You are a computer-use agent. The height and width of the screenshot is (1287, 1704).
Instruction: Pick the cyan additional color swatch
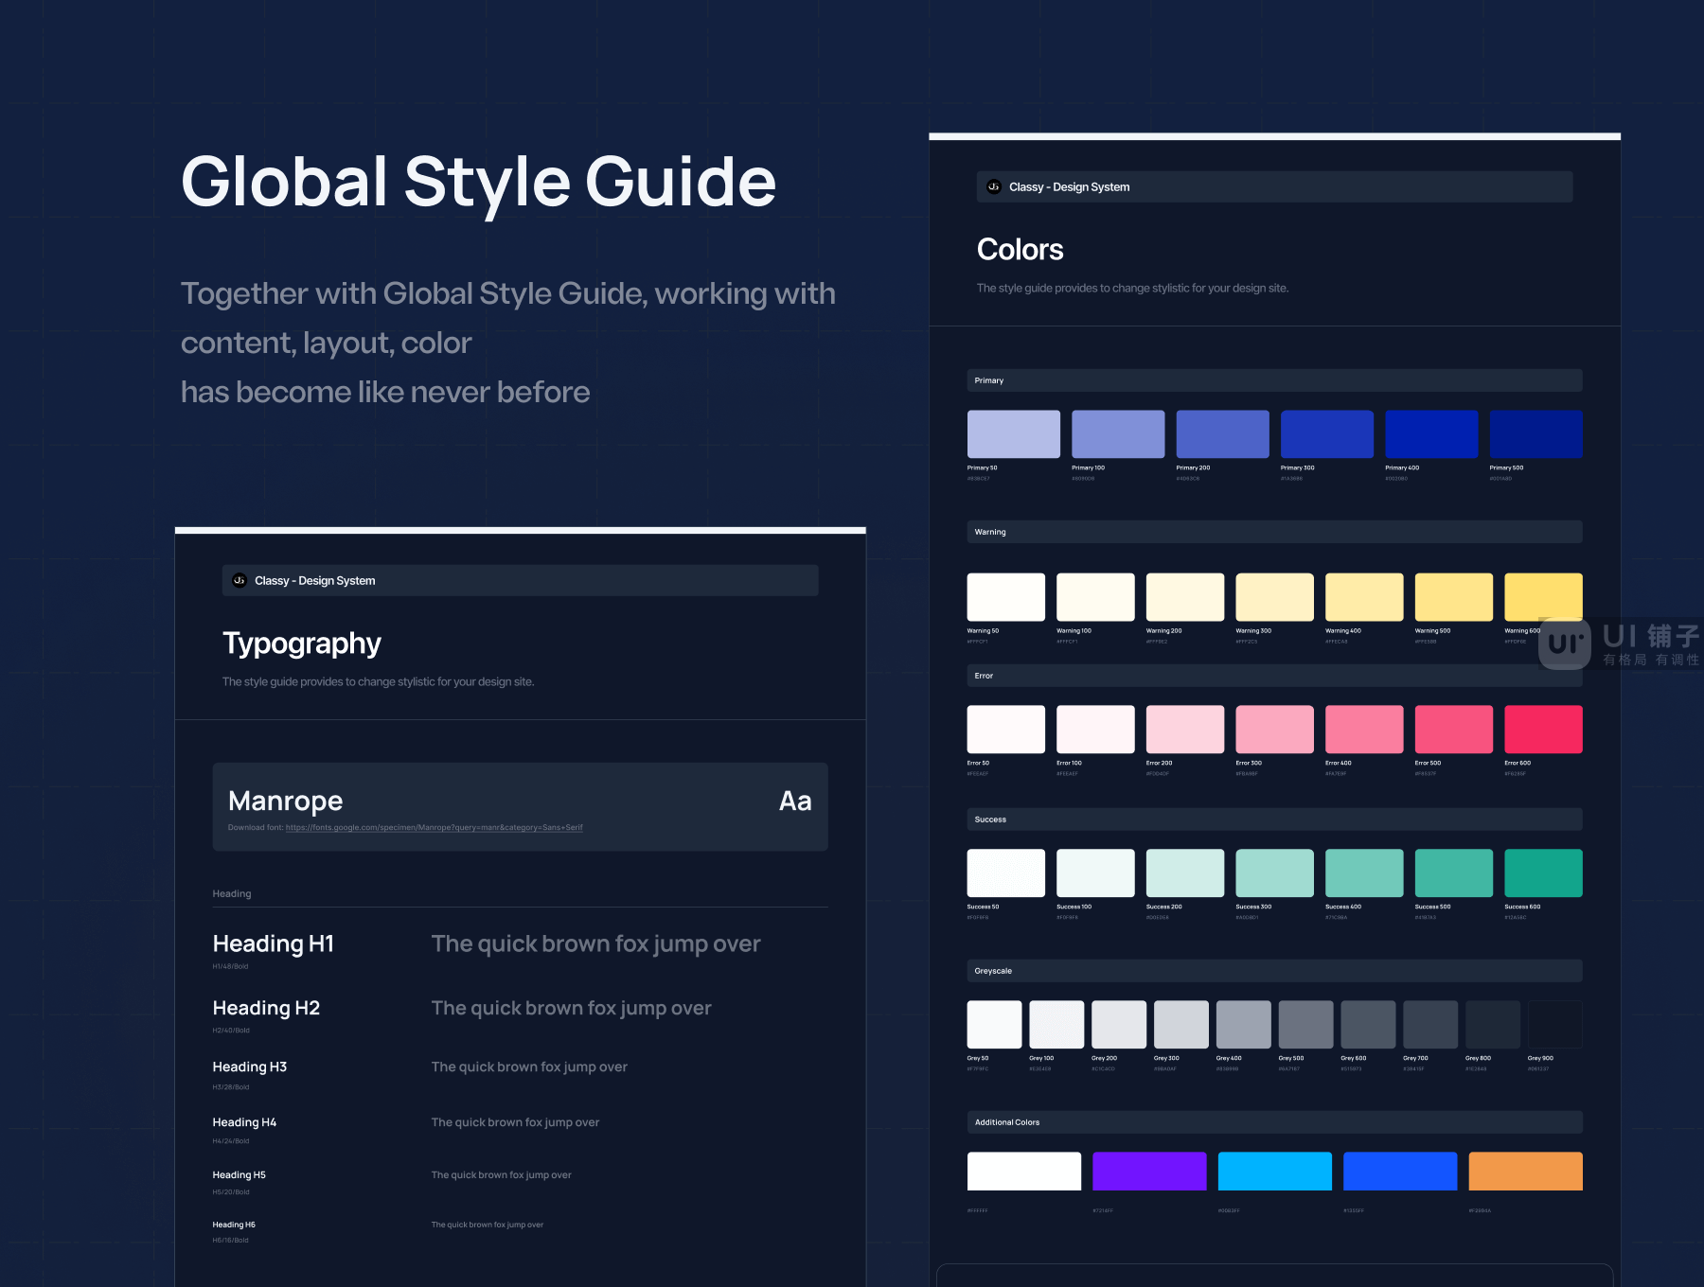1275,1172
